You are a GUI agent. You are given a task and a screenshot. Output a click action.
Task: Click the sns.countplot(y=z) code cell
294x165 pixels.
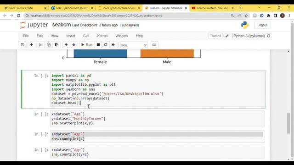pyautogui.click(x=157, y=152)
